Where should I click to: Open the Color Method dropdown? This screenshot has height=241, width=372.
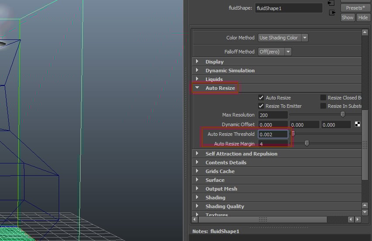[283, 38]
